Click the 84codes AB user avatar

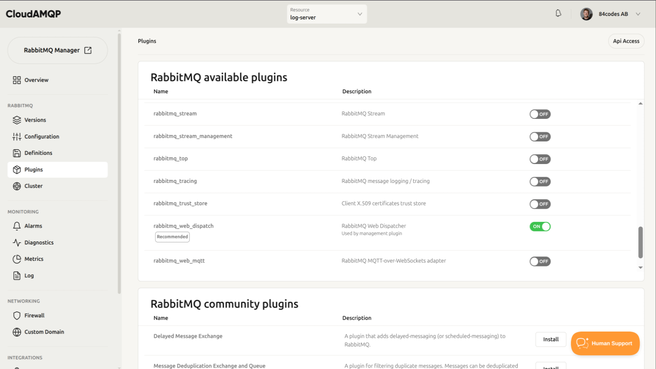[586, 14]
